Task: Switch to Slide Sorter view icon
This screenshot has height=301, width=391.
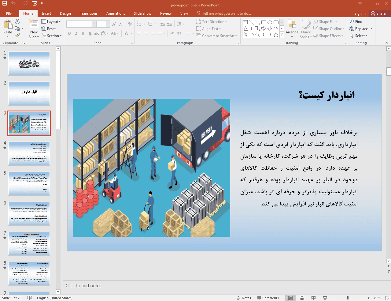Action: 302,298
